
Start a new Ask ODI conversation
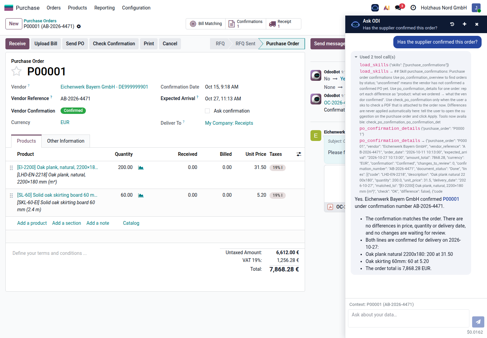point(464,24)
